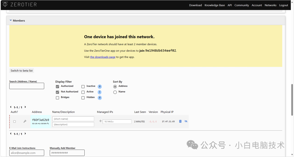Click the Active count badge
Viewport: 294px width, 157px height.
click(x=100, y=92)
